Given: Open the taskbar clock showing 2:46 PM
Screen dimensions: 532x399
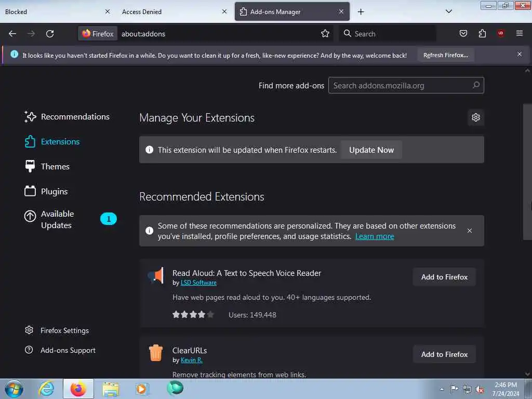Looking at the screenshot, I should [506, 389].
